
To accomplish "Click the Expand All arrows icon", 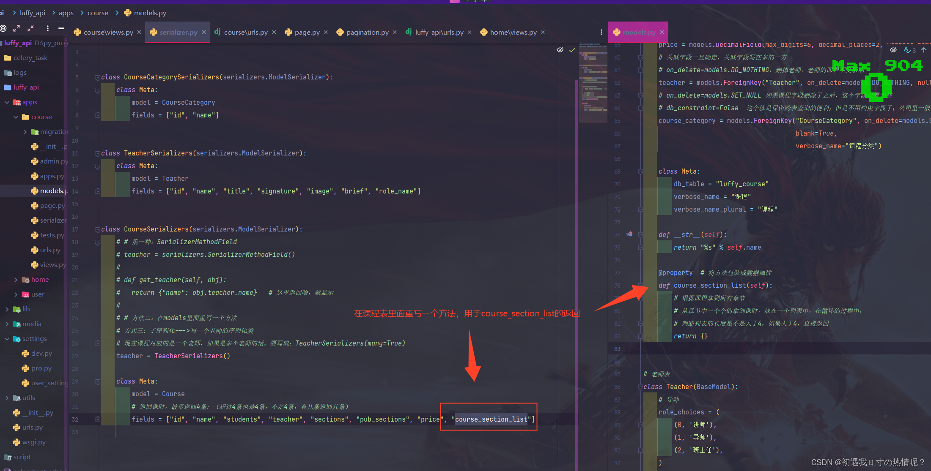I will (16, 28).
